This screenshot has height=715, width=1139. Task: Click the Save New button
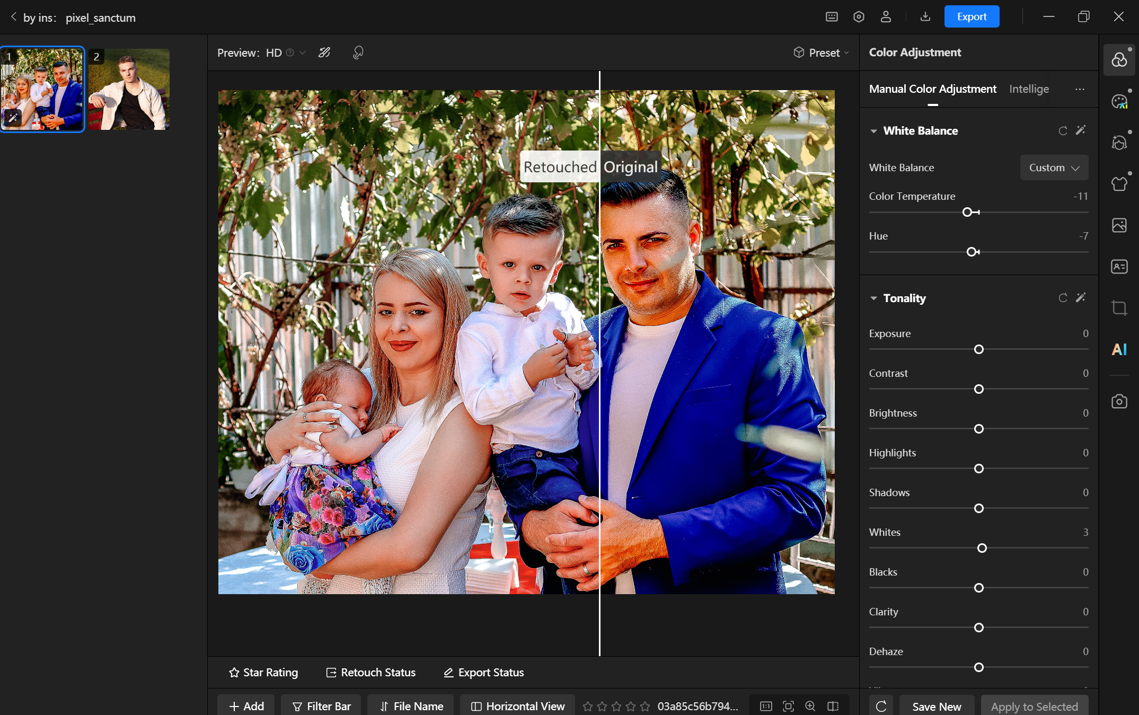pyautogui.click(x=936, y=706)
